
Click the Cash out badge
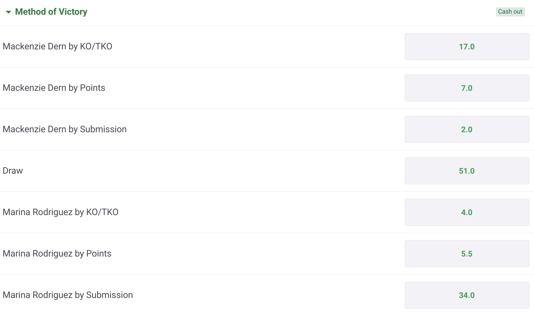[510, 12]
